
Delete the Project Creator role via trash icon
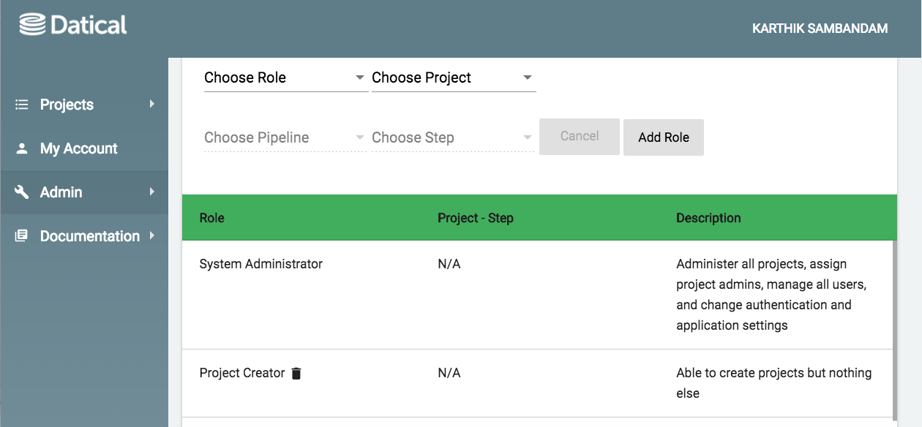(296, 374)
